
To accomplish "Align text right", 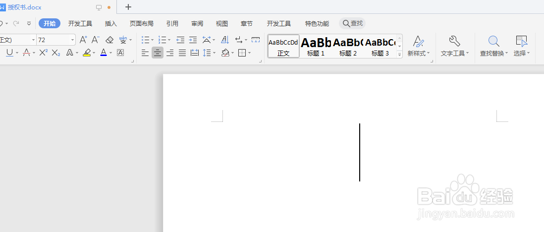I will coord(170,53).
